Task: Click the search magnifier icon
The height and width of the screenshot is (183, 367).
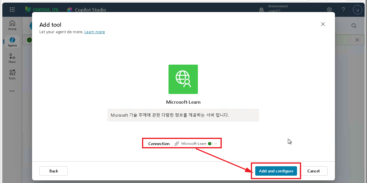Action: [x=354, y=26]
